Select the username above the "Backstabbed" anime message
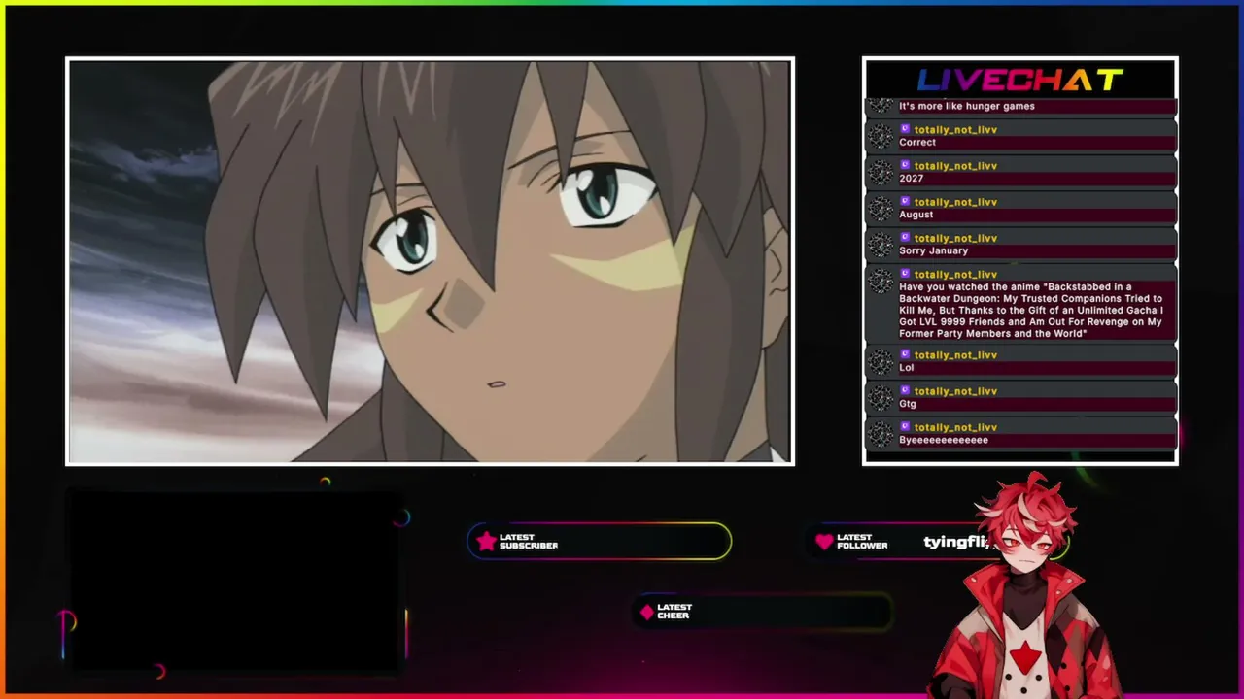Screen dimensions: 1244x699 click(955, 274)
